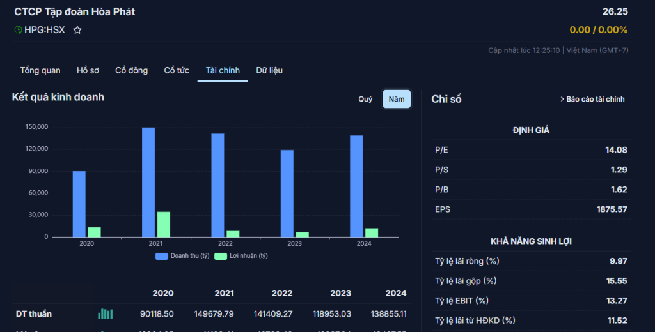Image resolution: width=655 pixels, height=332 pixels.
Task: Click the HPG:HSX ticker symbol
Action: click(x=44, y=30)
